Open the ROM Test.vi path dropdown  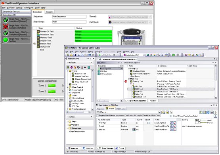[159, 112]
